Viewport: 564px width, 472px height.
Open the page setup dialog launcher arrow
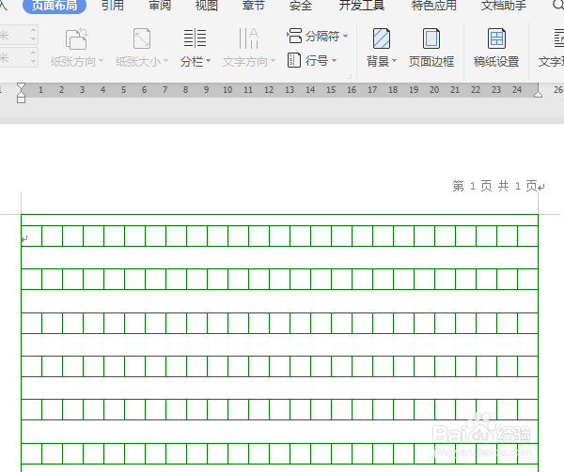tap(349, 76)
